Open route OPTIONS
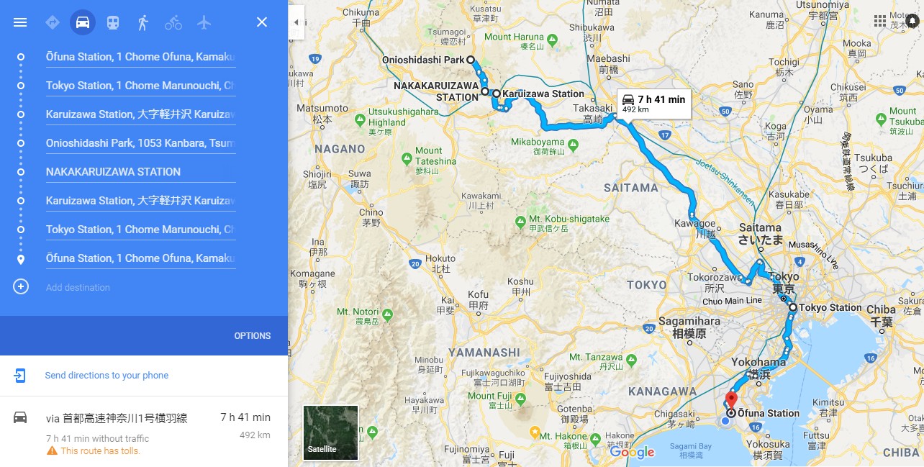This screenshot has width=924, height=467. click(253, 336)
